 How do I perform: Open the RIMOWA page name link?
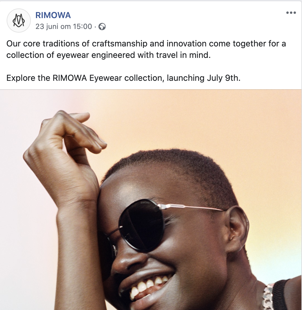pyautogui.click(x=53, y=15)
